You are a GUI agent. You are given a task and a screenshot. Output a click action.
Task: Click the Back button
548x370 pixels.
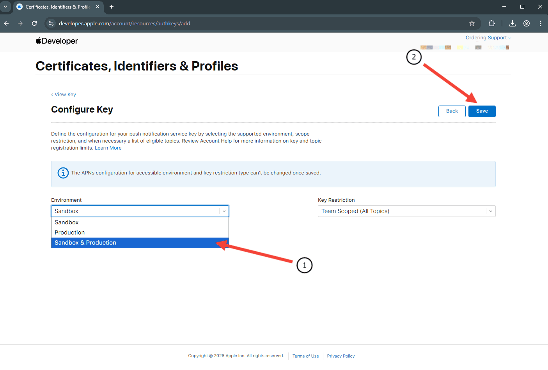coord(452,111)
